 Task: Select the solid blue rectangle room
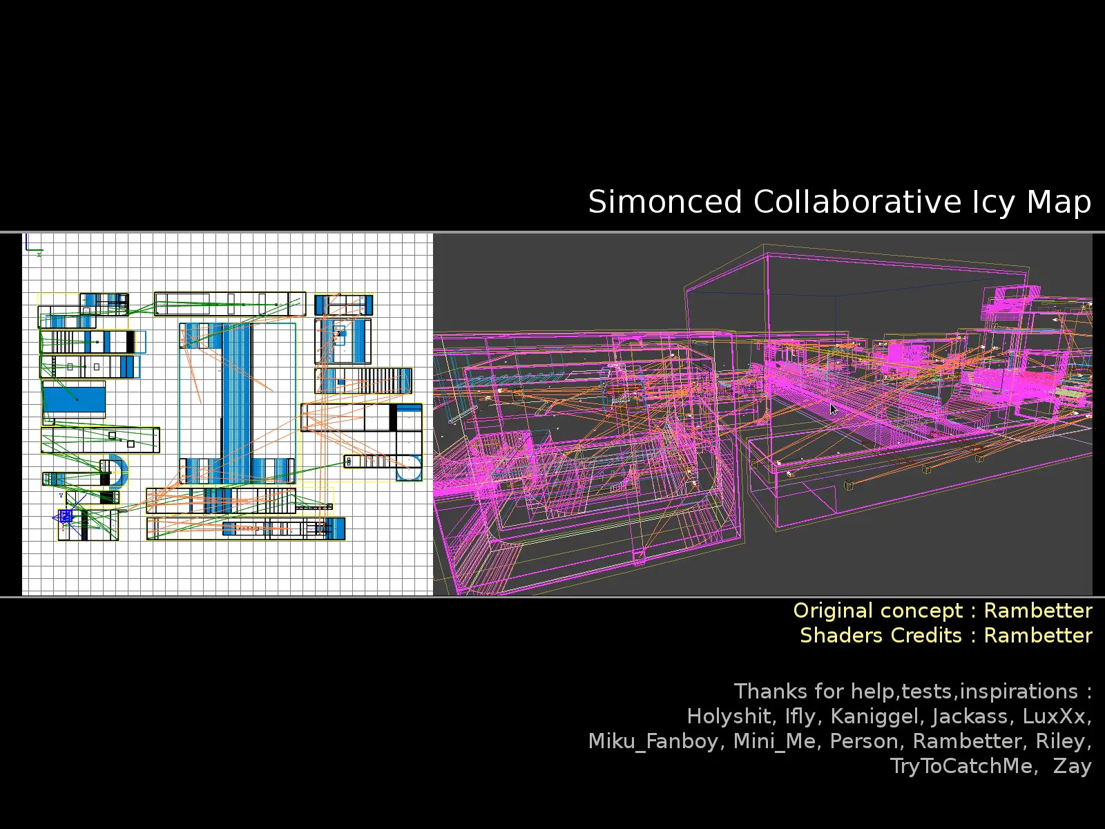coord(74,399)
